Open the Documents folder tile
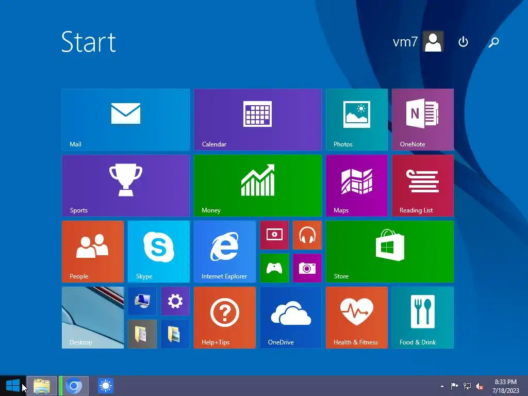 (x=142, y=334)
